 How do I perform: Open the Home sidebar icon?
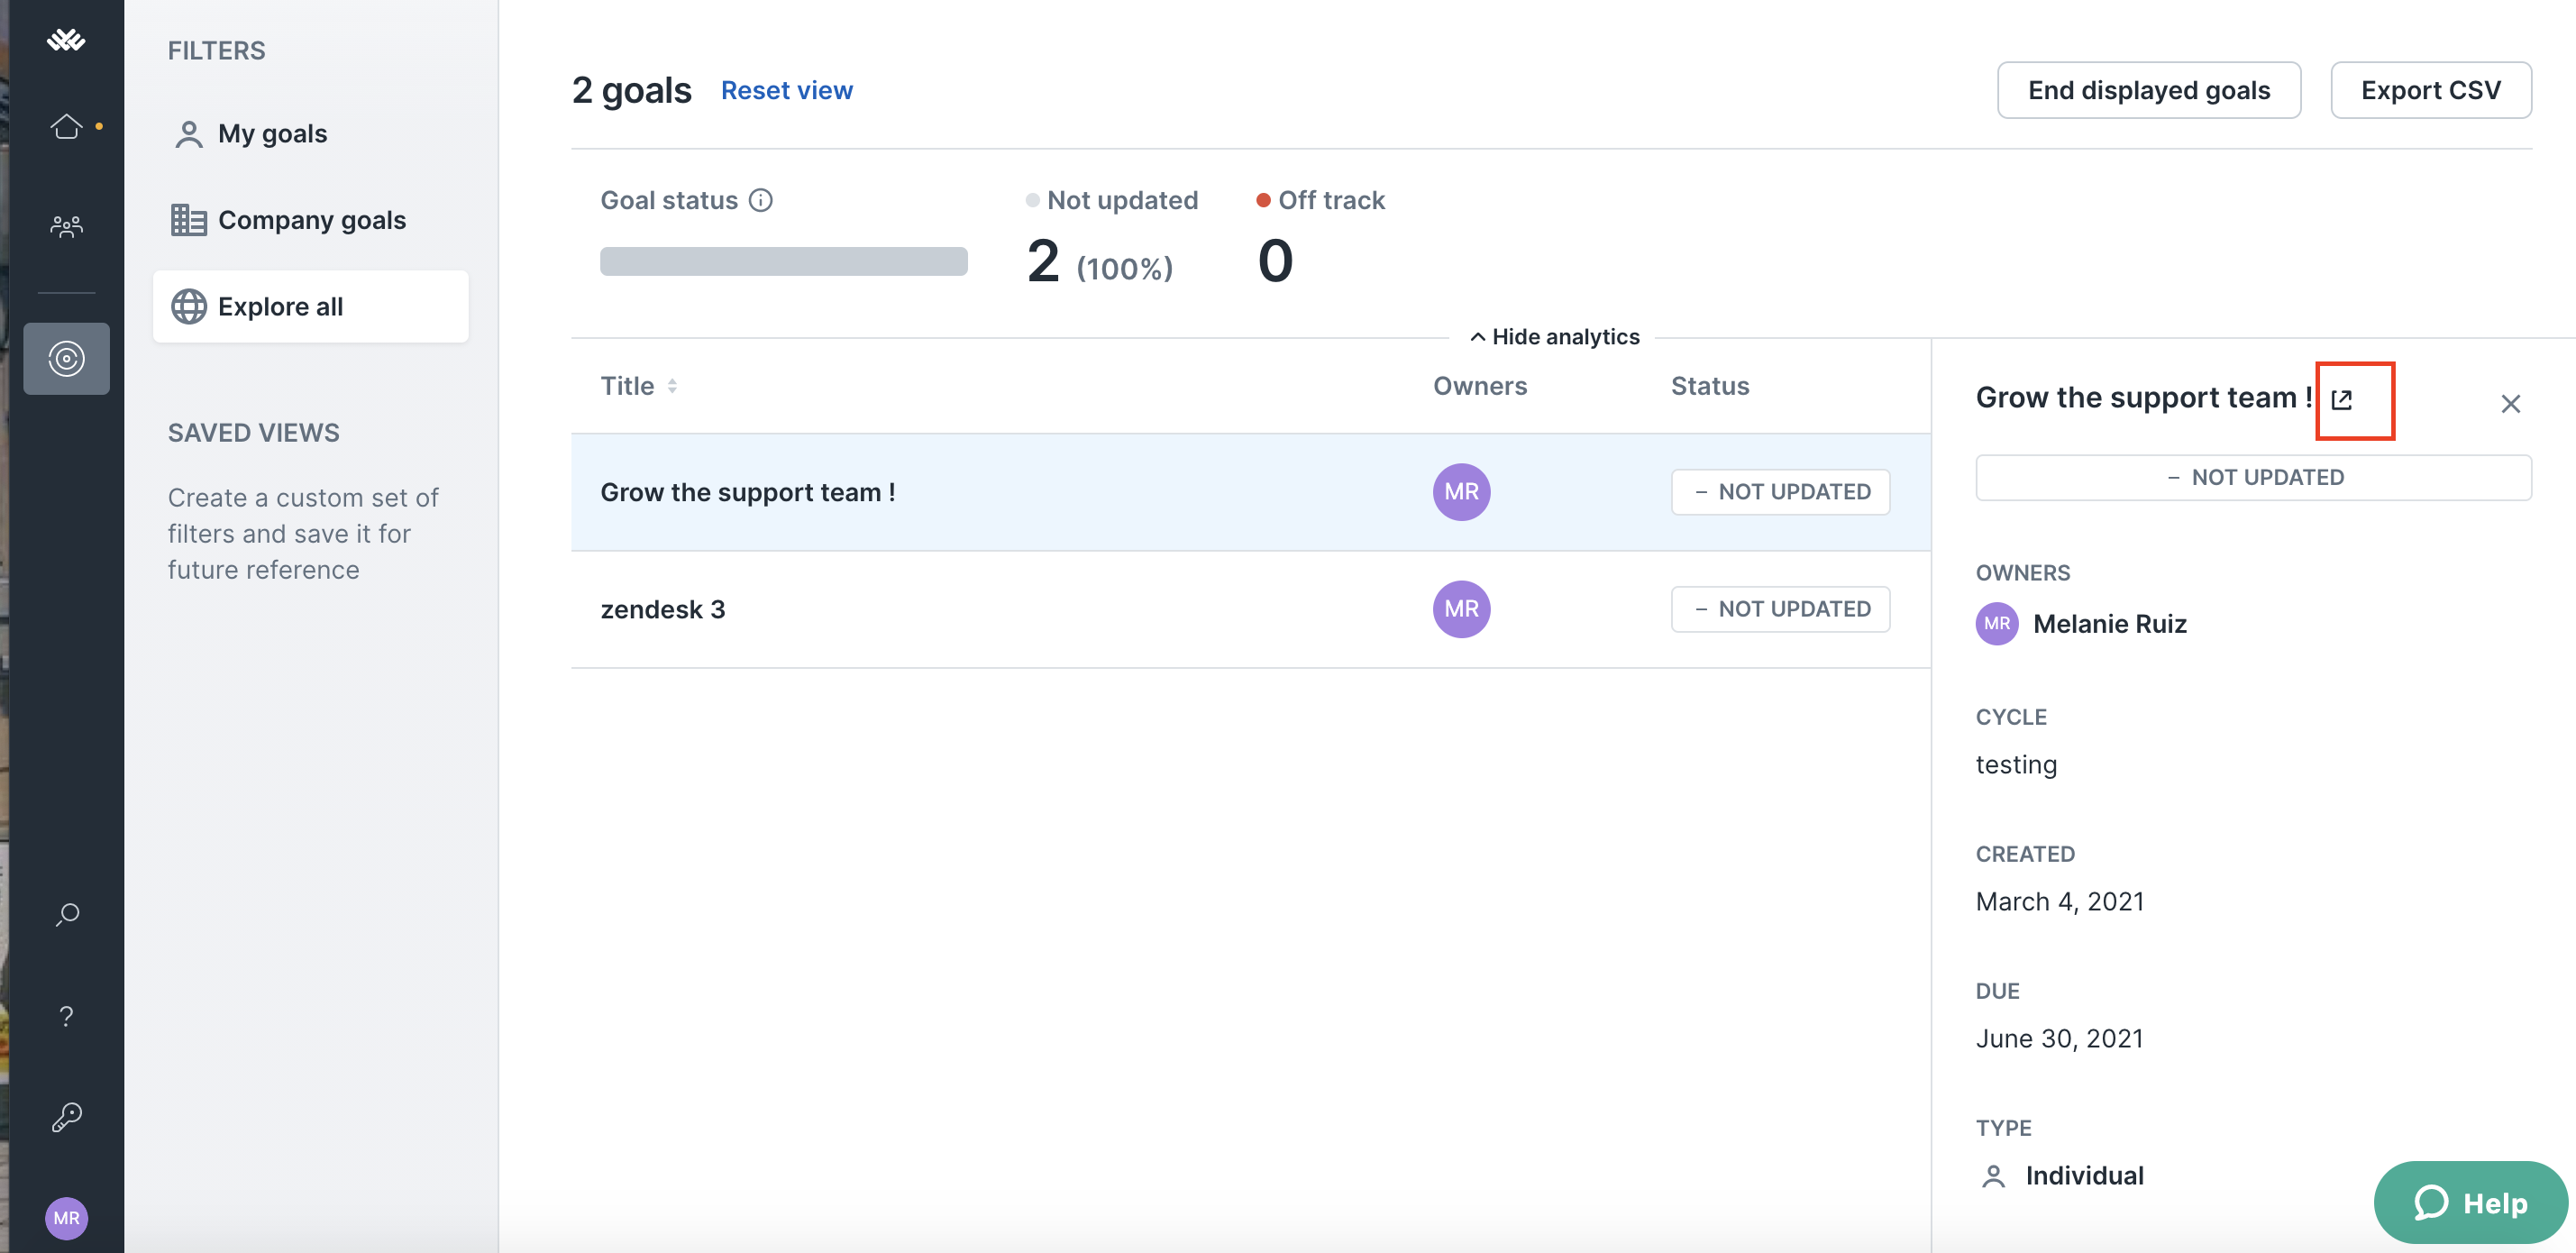(66, 127)
